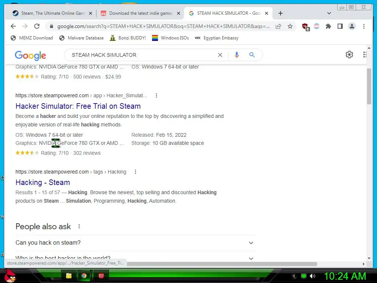Open the network tray icon
The image size is (377, 283).
[x=304, y=276]
